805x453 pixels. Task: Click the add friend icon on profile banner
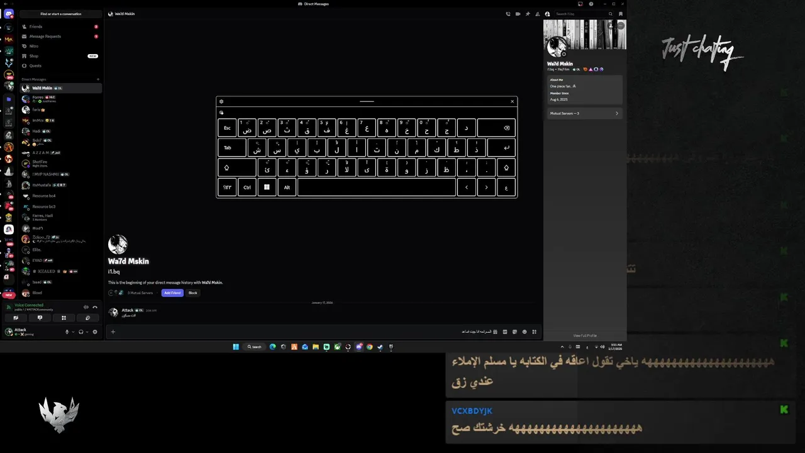click(611, 25)
